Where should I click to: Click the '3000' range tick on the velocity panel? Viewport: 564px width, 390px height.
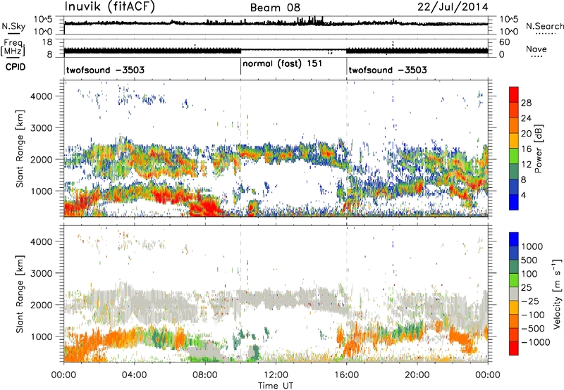pos(41,273)
